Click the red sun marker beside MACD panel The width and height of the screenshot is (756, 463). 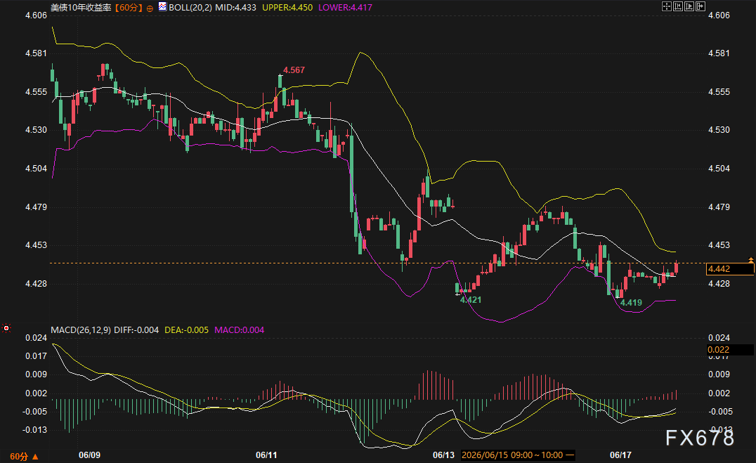click(x=6, y=328)
